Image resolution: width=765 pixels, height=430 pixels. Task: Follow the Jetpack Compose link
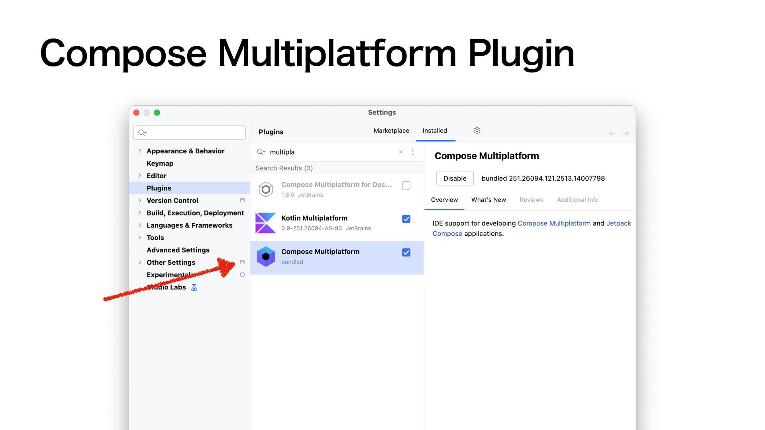618,223
